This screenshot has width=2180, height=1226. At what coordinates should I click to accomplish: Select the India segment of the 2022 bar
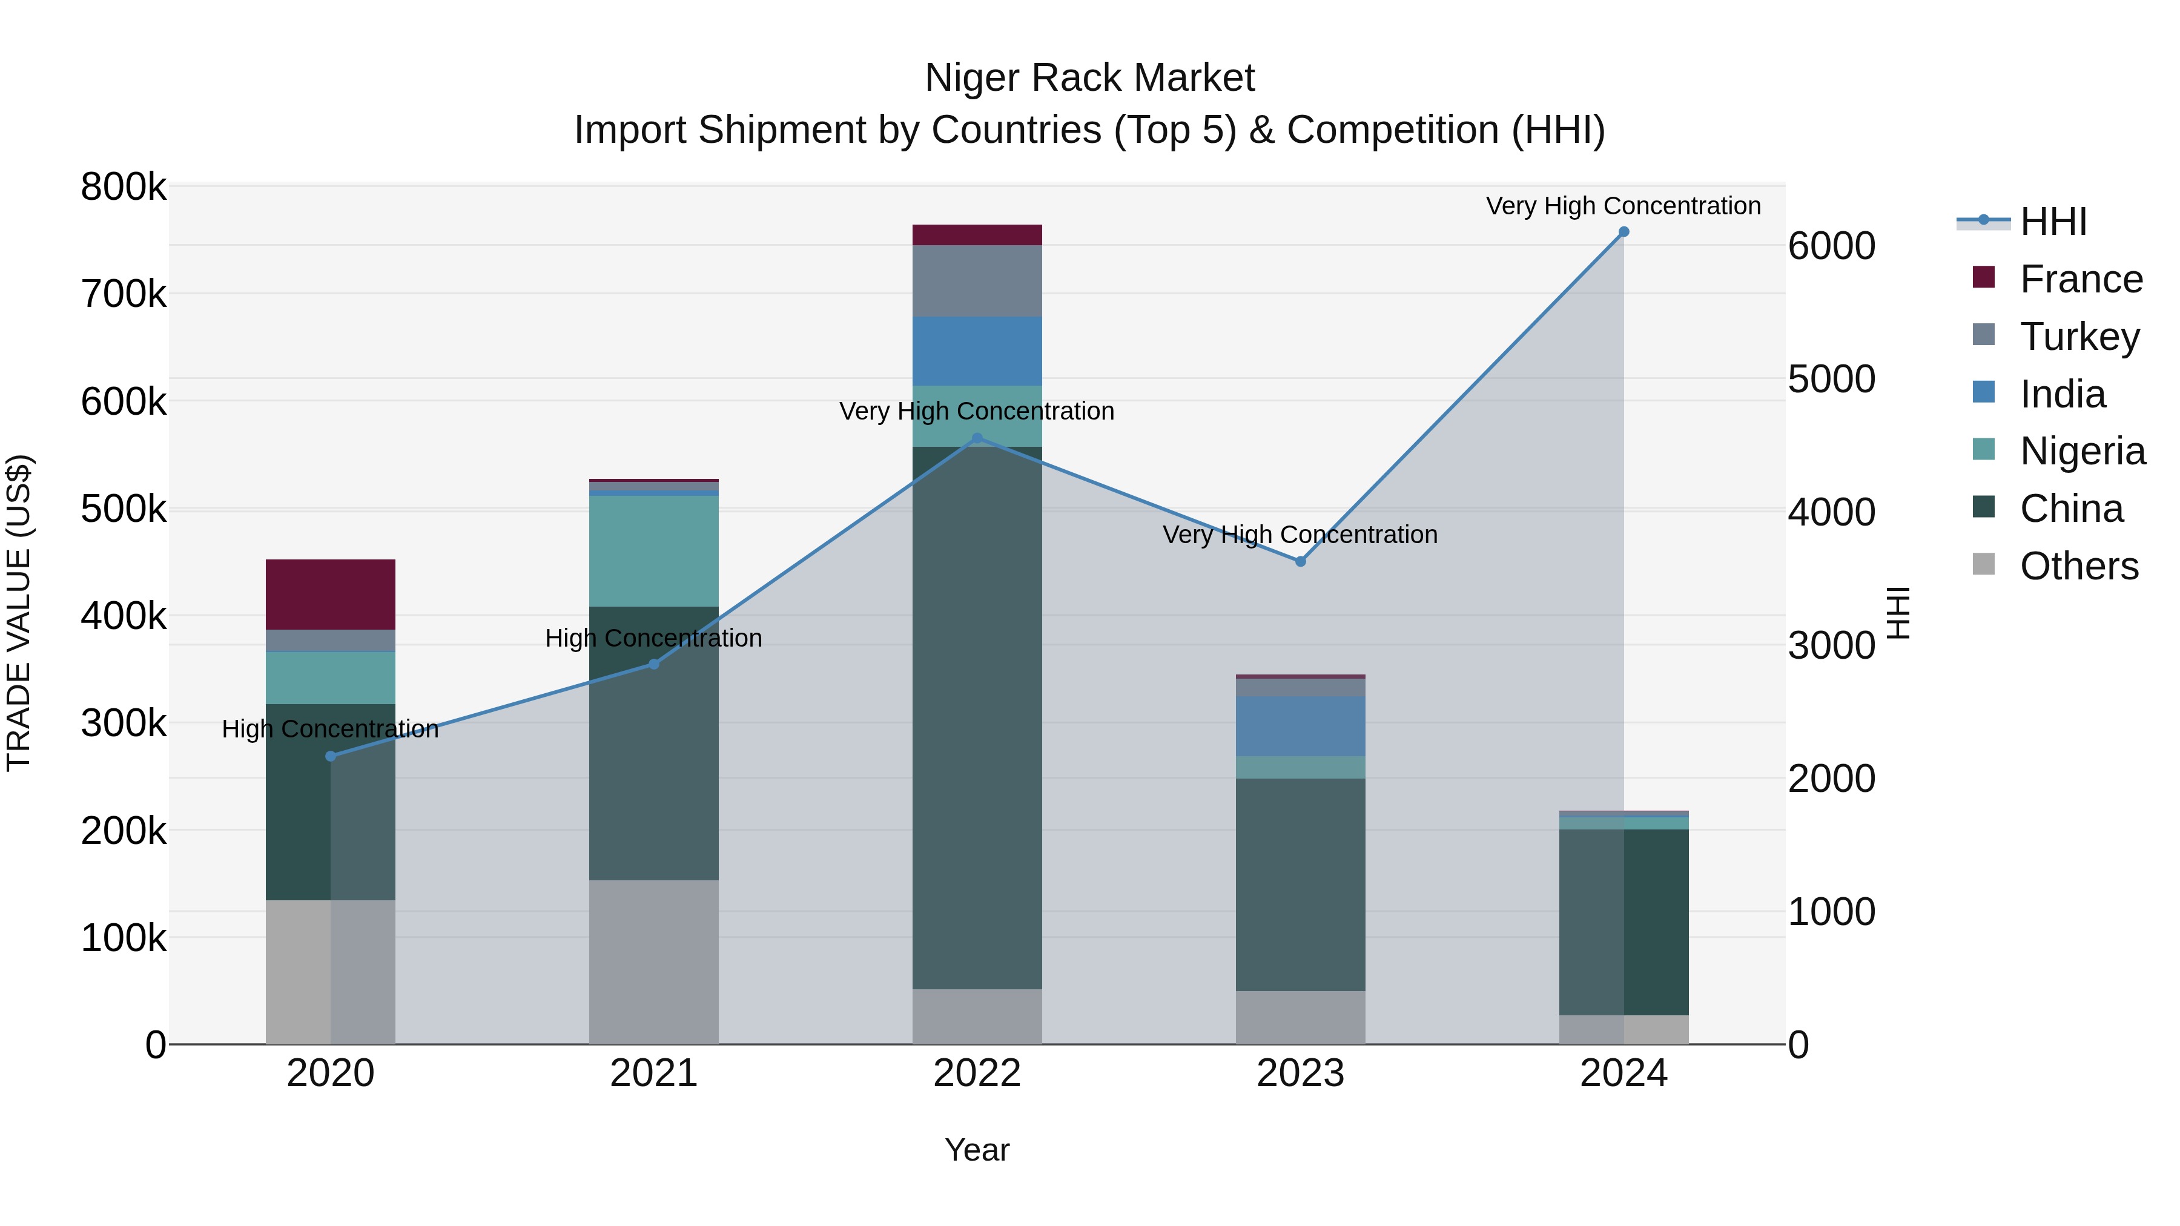pos(977,352)
